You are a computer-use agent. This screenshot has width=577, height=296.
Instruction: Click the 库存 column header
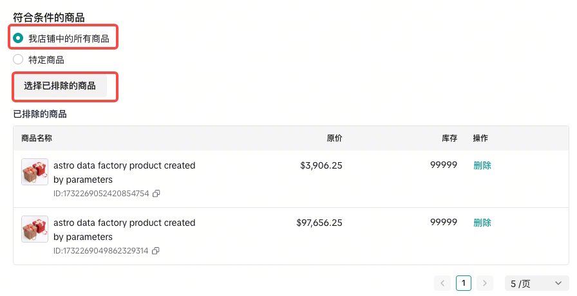click(449, 138)
